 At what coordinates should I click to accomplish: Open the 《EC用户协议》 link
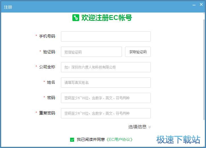(x=119, y=139)
